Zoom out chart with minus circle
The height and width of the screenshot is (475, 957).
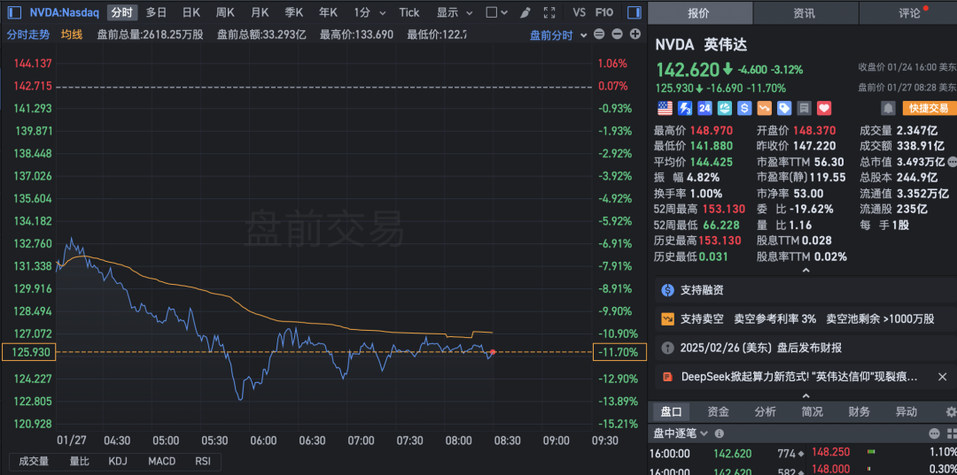617,34
